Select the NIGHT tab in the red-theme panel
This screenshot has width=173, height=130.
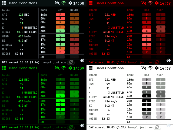pyautogui.click(x=161, y=10)
